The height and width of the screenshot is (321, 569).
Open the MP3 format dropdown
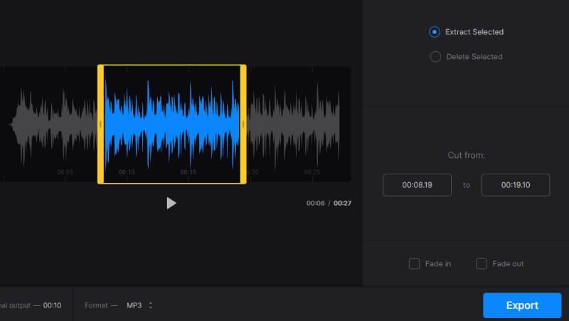[x=139, y=305]
